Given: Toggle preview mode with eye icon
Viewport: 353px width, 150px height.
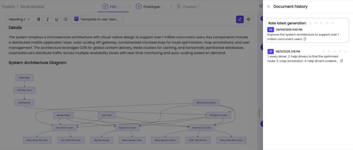Looking at the screenshot, I should click(x=249, y=19).
